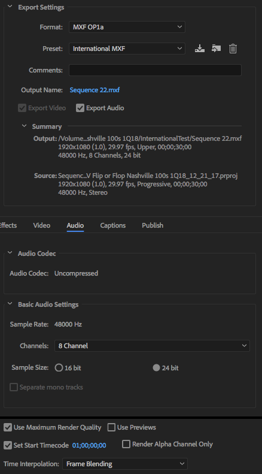Click the Comments text field
Viewport: 262px width, 474px height.
coord(155,70)
